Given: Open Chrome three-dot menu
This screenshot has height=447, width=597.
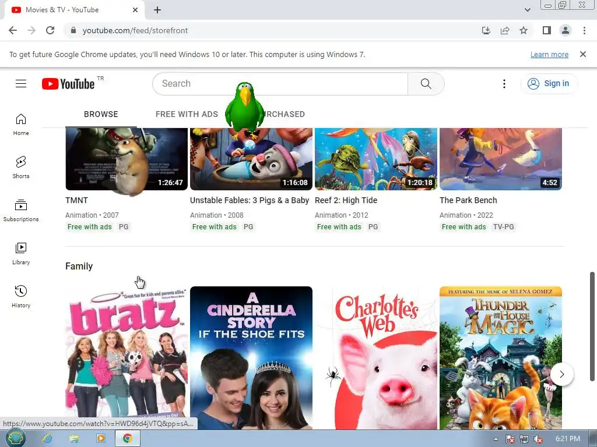Looking at the screenshot, I should [x=584, y=30].
